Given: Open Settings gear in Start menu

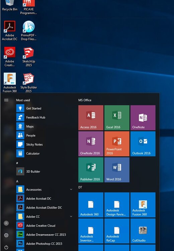Looking at the screenshot, I should [x=6, y=235].
